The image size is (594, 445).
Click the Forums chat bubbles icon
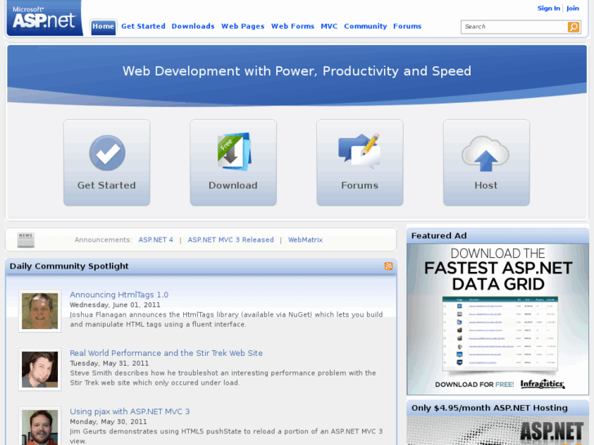click(x=360, y=151)
